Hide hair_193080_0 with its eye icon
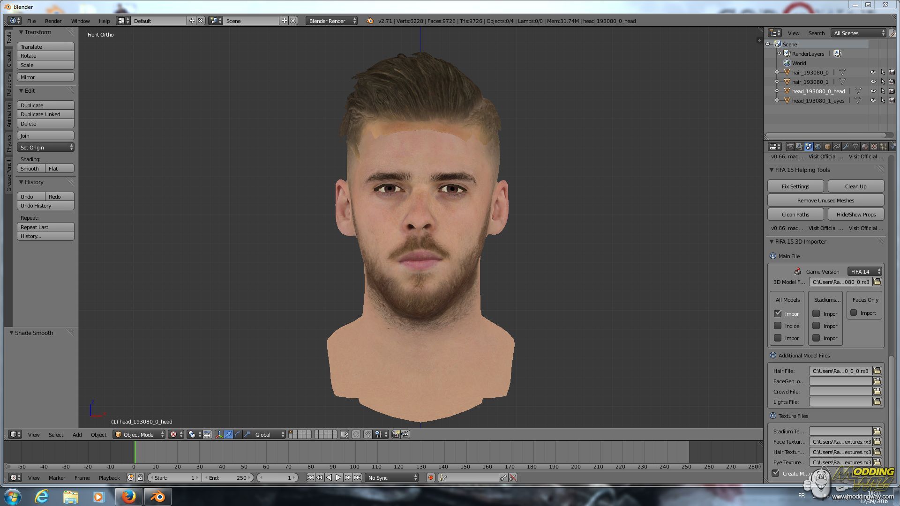Image resolution: width=900 pixels, height=506 pixels. tap(873, 73)
